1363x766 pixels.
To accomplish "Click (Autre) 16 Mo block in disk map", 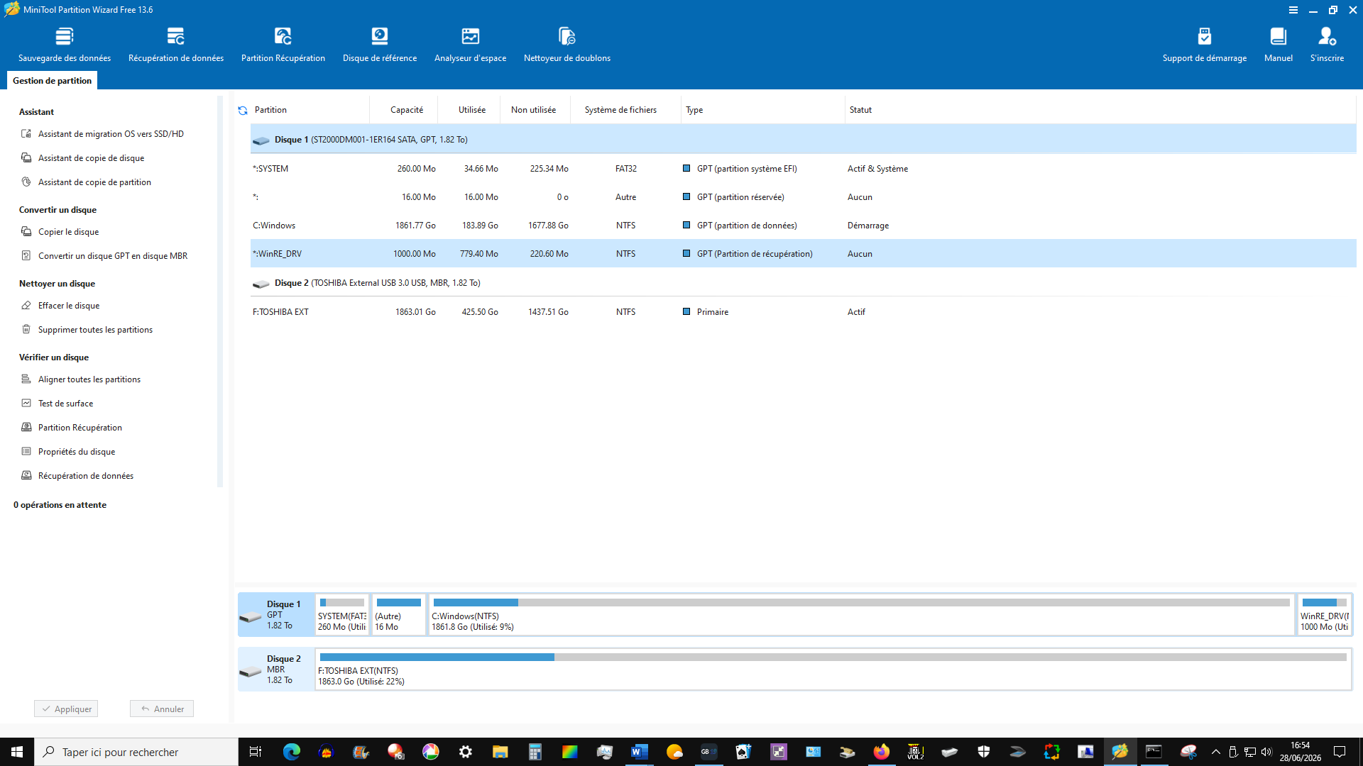I will [x=399, y=615].
